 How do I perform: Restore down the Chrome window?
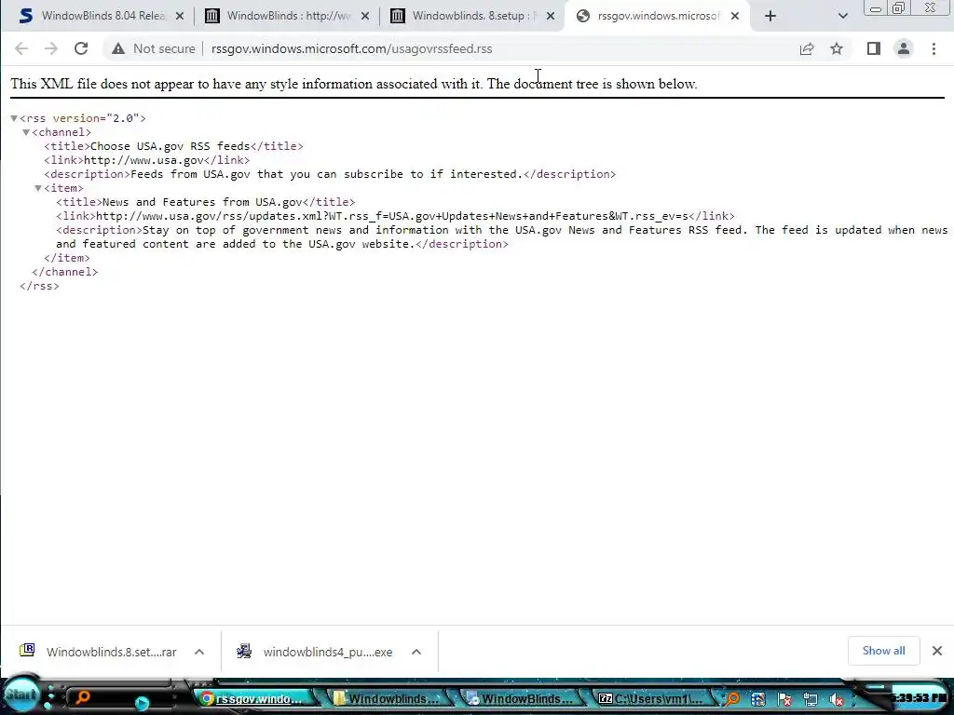pyautogui.click(x=899, y=8)
